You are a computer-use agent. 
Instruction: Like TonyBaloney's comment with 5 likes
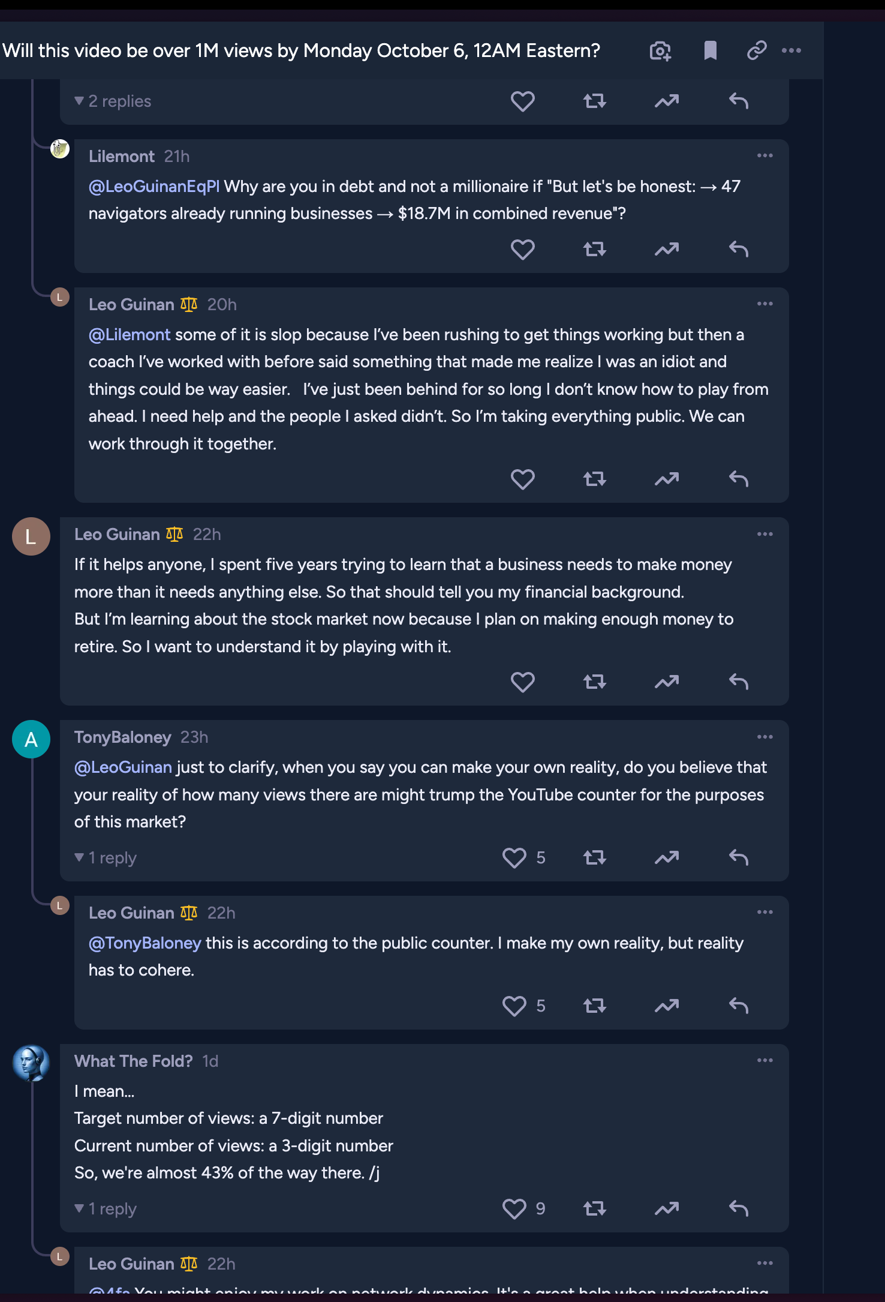pos(514,857)
